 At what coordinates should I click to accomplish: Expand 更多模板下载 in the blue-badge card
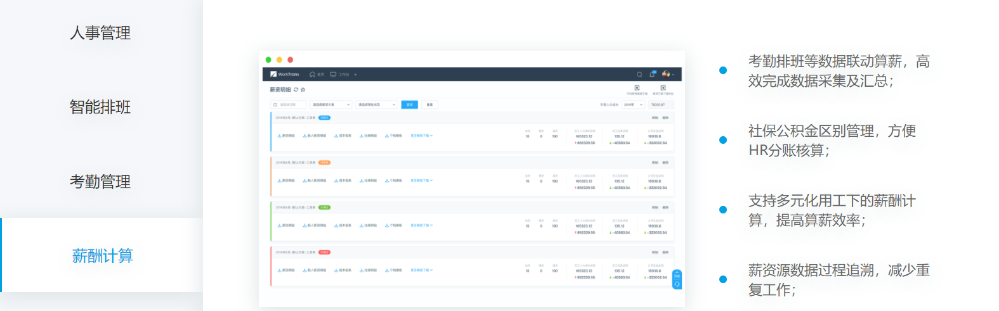422,136
